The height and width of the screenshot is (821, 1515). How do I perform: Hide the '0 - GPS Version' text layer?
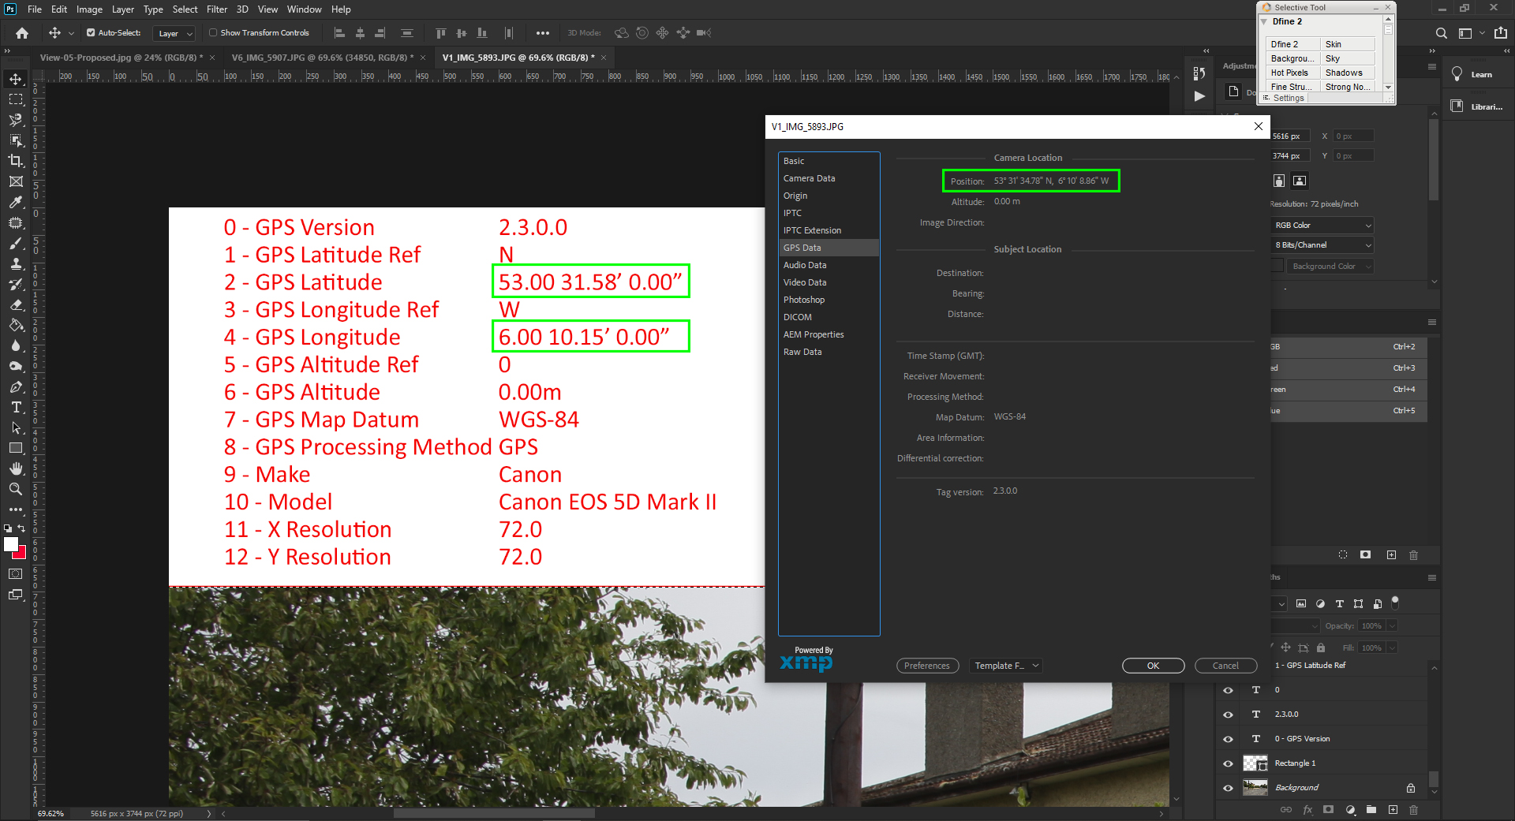tap(1228, 739)
